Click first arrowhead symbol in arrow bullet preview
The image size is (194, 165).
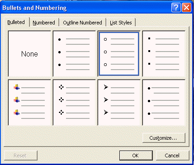point(106,87)
